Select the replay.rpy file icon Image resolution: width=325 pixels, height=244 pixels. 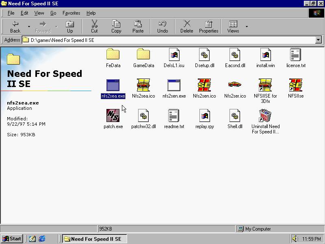coord(204,116)
